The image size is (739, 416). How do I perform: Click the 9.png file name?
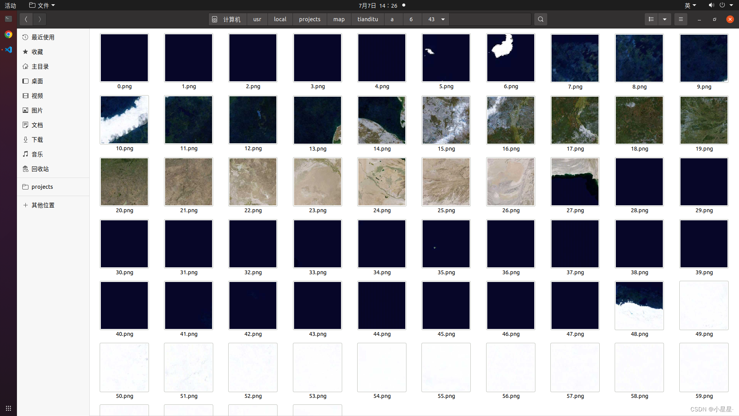click(704, 87)
